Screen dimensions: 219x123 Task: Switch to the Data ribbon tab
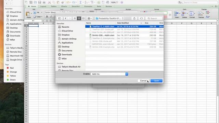(x=99, y=6)
